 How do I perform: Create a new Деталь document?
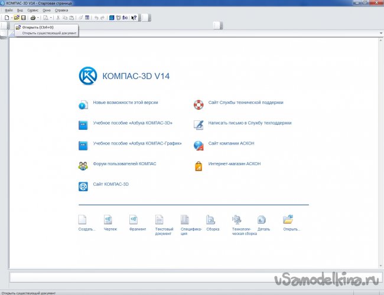coord(262,220)
